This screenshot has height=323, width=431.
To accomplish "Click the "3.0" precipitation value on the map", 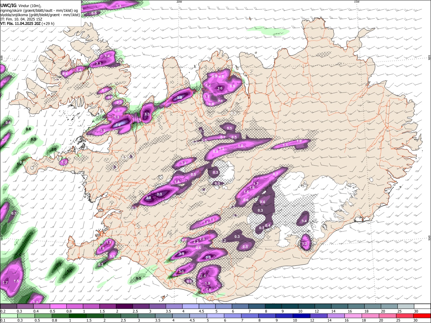I will coord(220,88).
